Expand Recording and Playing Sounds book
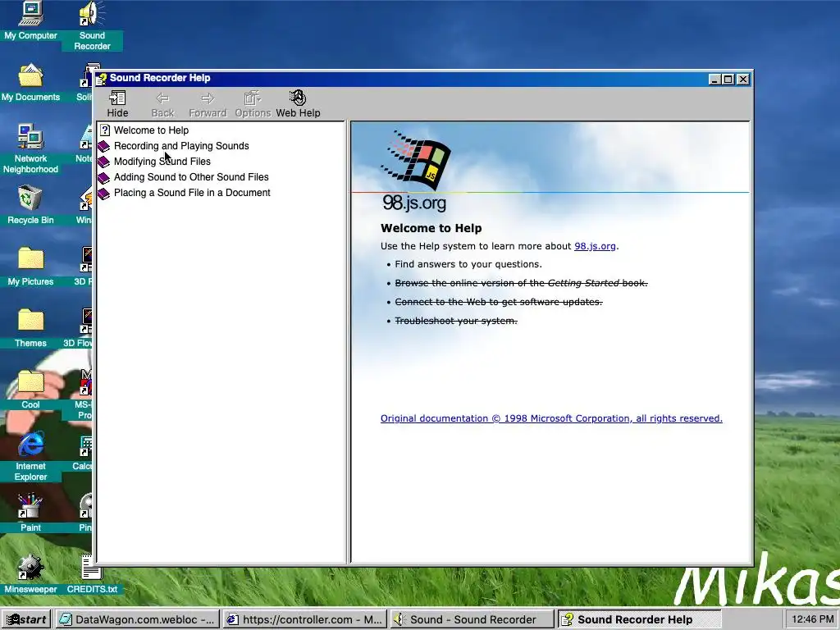The width and height of the screenshot is (840, 630). 181,146
